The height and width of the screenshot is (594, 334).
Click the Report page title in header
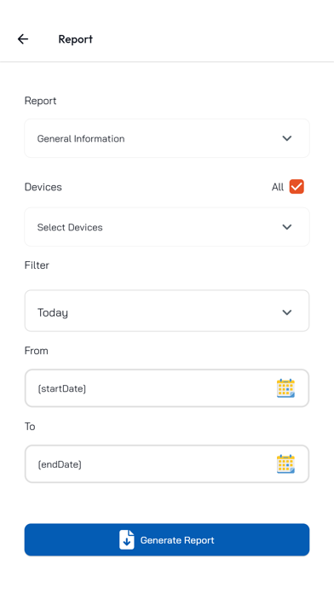click(75, 39)
